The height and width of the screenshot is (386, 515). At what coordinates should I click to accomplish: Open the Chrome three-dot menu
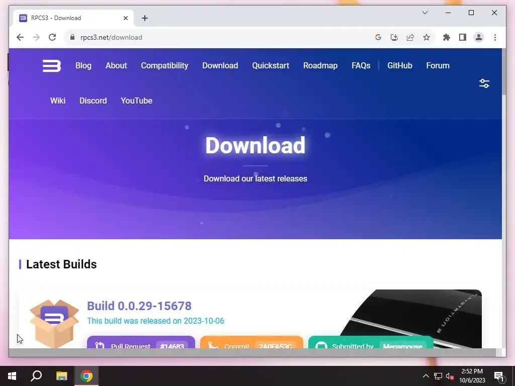pos(495,37)
